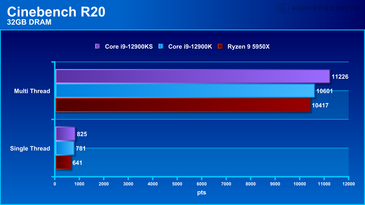Click the 10417 data value

320,105
